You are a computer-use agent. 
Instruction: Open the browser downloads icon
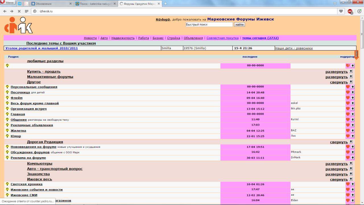[x=359, y=11]
